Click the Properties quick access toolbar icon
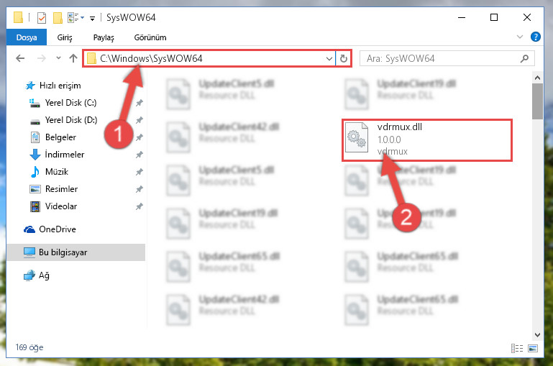 42,17
